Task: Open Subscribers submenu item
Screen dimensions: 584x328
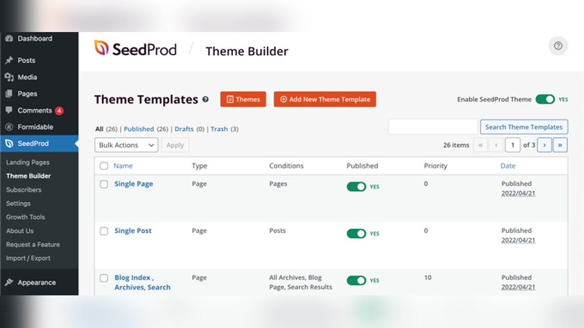Action: pyautogui.click(x=23, y=190)
